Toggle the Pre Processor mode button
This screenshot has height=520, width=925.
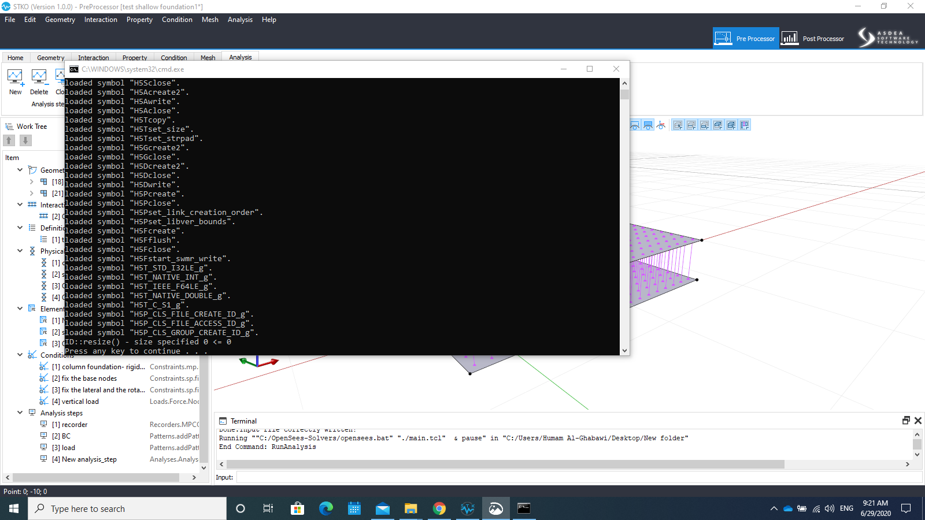point(745,38)
